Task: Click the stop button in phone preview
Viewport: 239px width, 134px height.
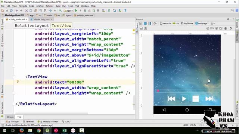Action: [196, 99]
